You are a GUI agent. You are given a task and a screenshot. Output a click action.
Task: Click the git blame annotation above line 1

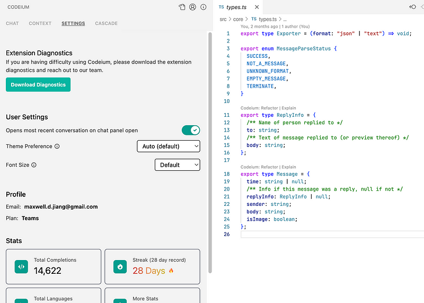click(275, 27)
